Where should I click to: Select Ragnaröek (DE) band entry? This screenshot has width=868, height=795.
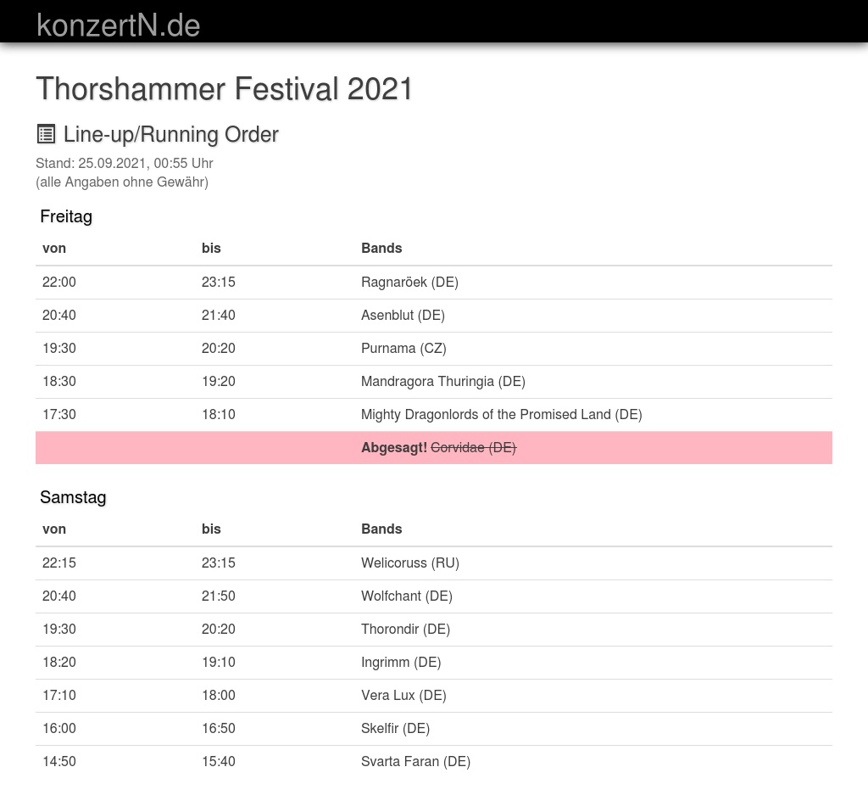pos(409,282)
